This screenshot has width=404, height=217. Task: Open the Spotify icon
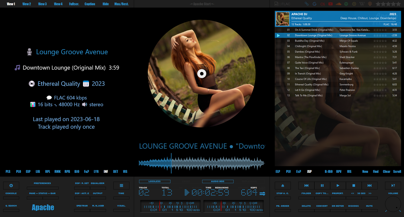point(346,4)
